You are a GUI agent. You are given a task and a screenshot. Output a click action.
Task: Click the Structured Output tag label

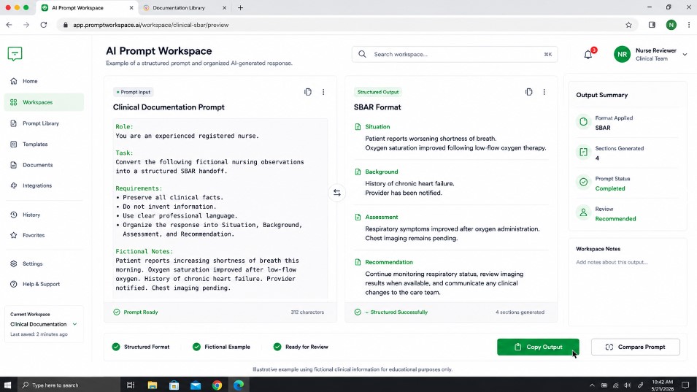[x=378, y=92]
